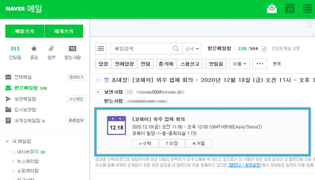This screenshot has width=315, height=180.
Task: Refresh inbox with the reload icon
Action: click(x=264, y=49)
